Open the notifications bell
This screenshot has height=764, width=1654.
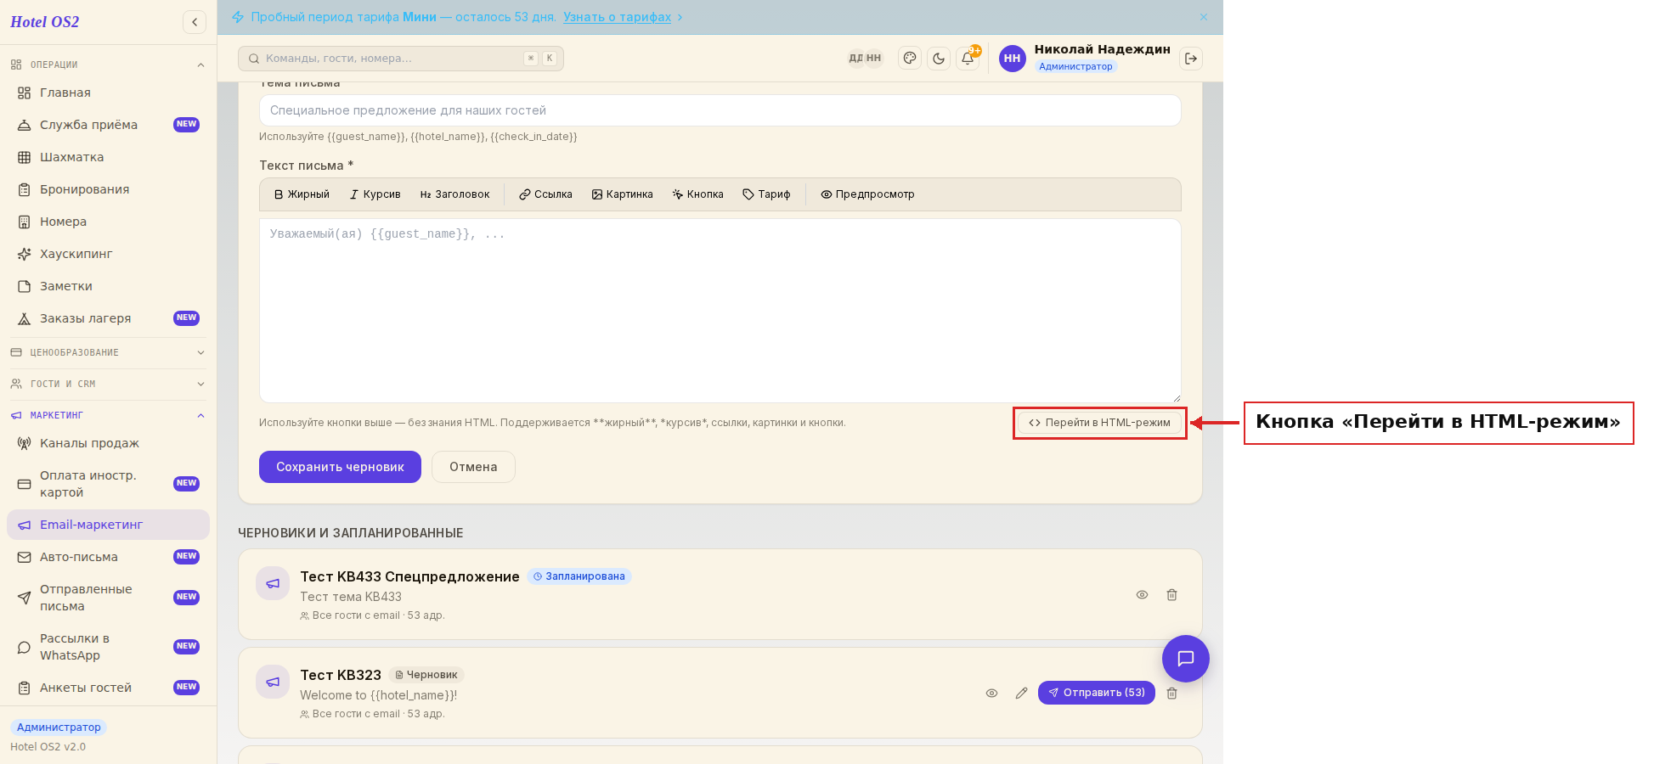tap(968, 59)
